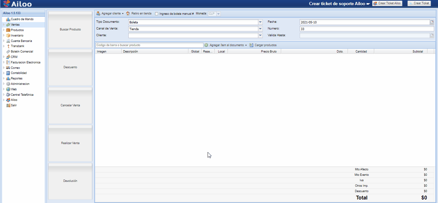
Task: Click the Global column header
Action: point(195,52)
